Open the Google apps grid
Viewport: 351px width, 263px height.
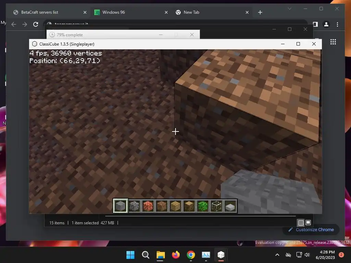[x=333, y=42]
